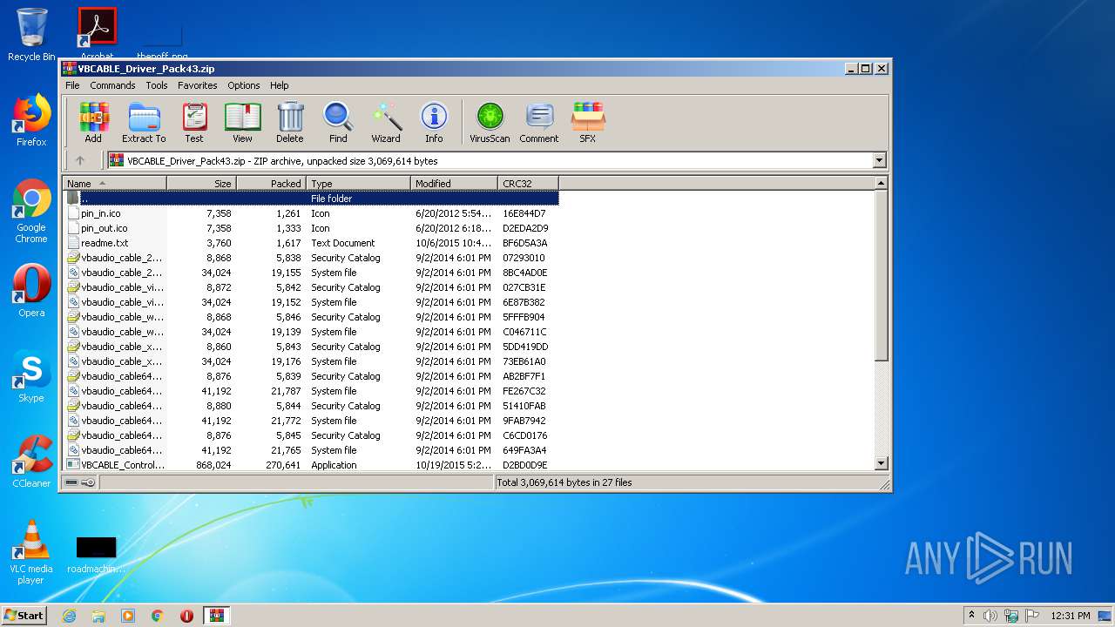Run VirusScan on the archive

click(490, 122)
